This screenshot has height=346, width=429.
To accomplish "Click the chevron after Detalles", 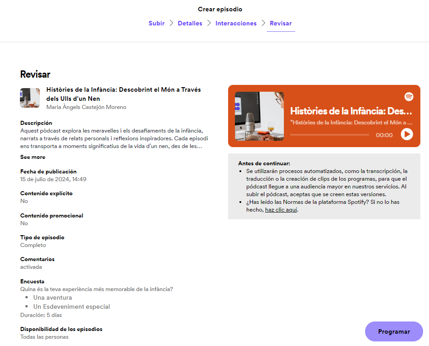I will 209,23.
